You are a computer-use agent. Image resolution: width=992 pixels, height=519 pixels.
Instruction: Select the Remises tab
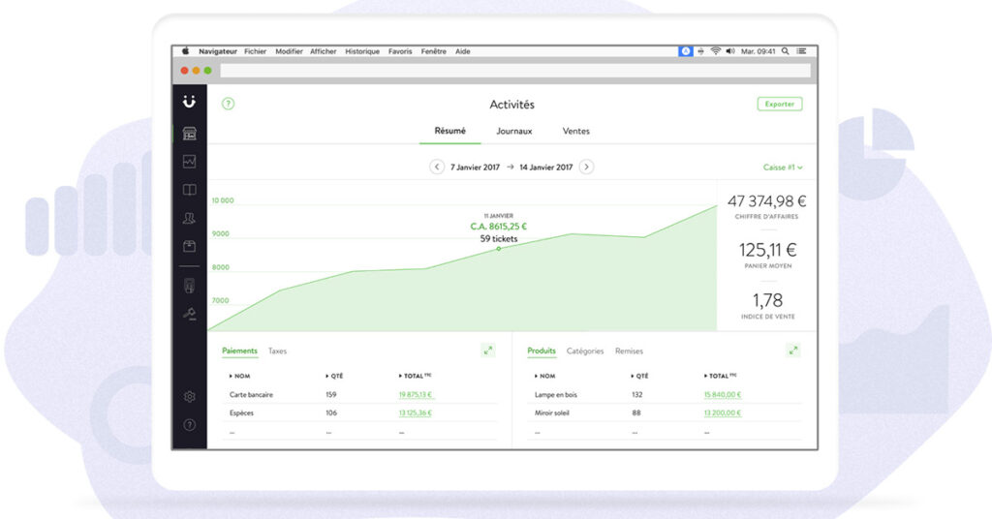pos(629,351)
